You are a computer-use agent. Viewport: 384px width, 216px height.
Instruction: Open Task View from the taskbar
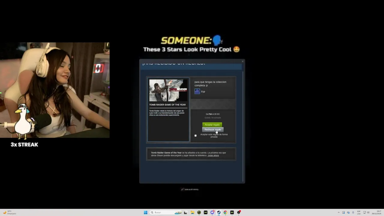click(185, 212)
